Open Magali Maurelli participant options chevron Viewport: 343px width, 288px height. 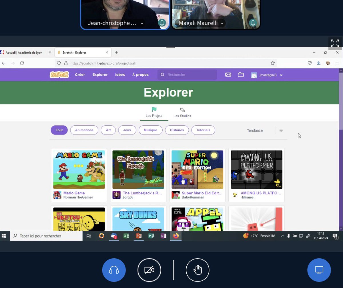(222, 23)
